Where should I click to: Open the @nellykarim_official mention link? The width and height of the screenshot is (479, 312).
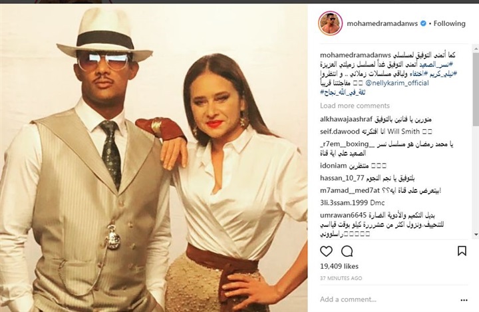tap(397, 83)
